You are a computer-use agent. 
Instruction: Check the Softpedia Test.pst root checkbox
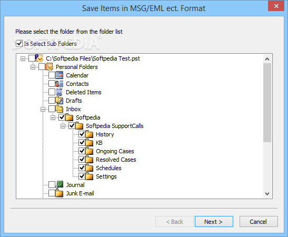click(32, 58)
